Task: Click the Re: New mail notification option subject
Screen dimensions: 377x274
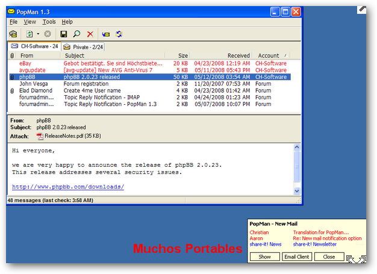Action: pyautogui.click(x=327, y=238)
